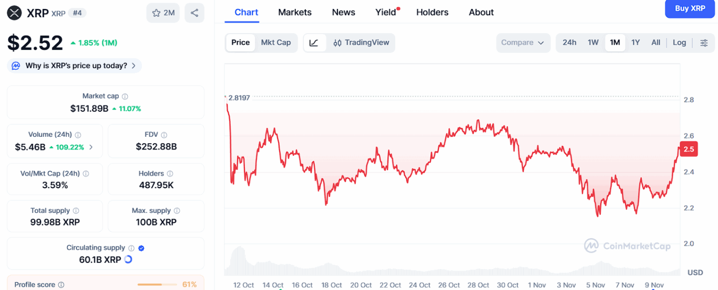Click Holders info icon
The height and width of the screenshot is (290, 718).
tap(170, 174)
